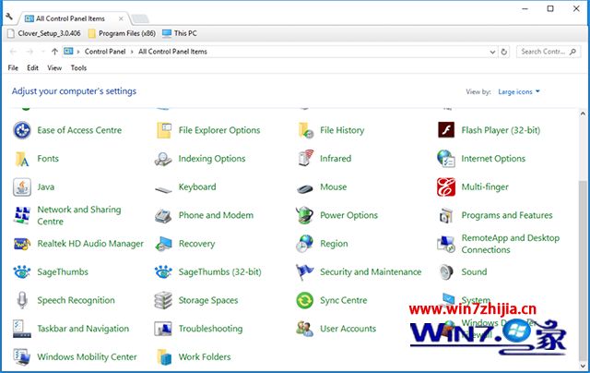The width and height of the screenshot is (590, 373).
Task: Click the Indexing Options icon
Action: [x=163, y=159]
